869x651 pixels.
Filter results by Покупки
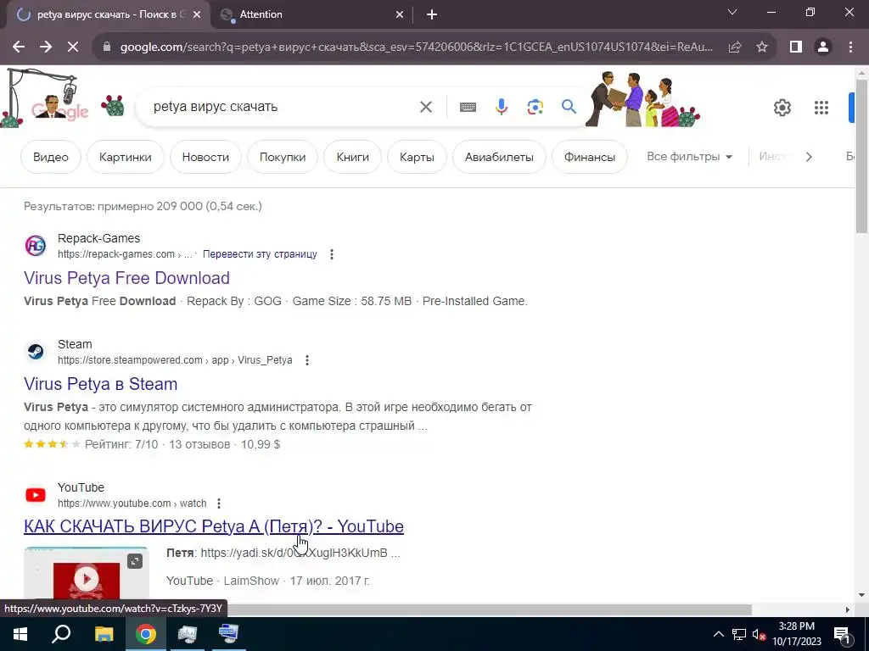[283, 157]
